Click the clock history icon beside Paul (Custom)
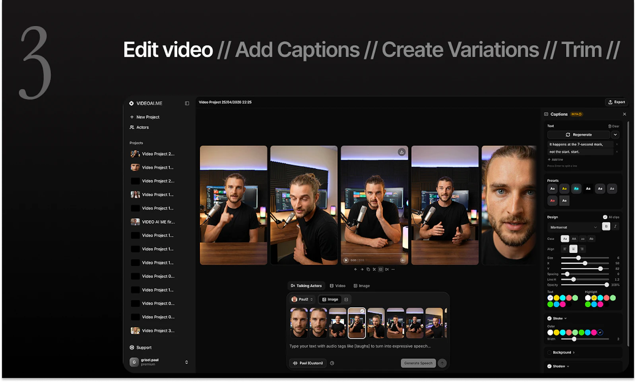 332,363
